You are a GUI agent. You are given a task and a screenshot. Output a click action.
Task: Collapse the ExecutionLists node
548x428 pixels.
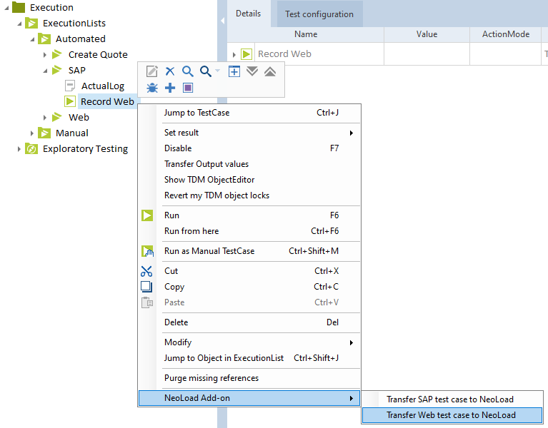(x=19, y=24)
